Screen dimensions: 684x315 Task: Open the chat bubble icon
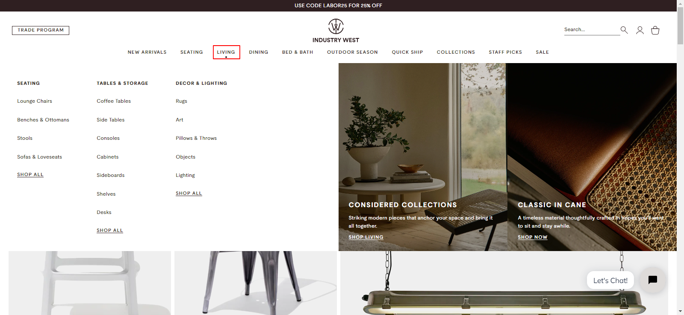point(652,280)
